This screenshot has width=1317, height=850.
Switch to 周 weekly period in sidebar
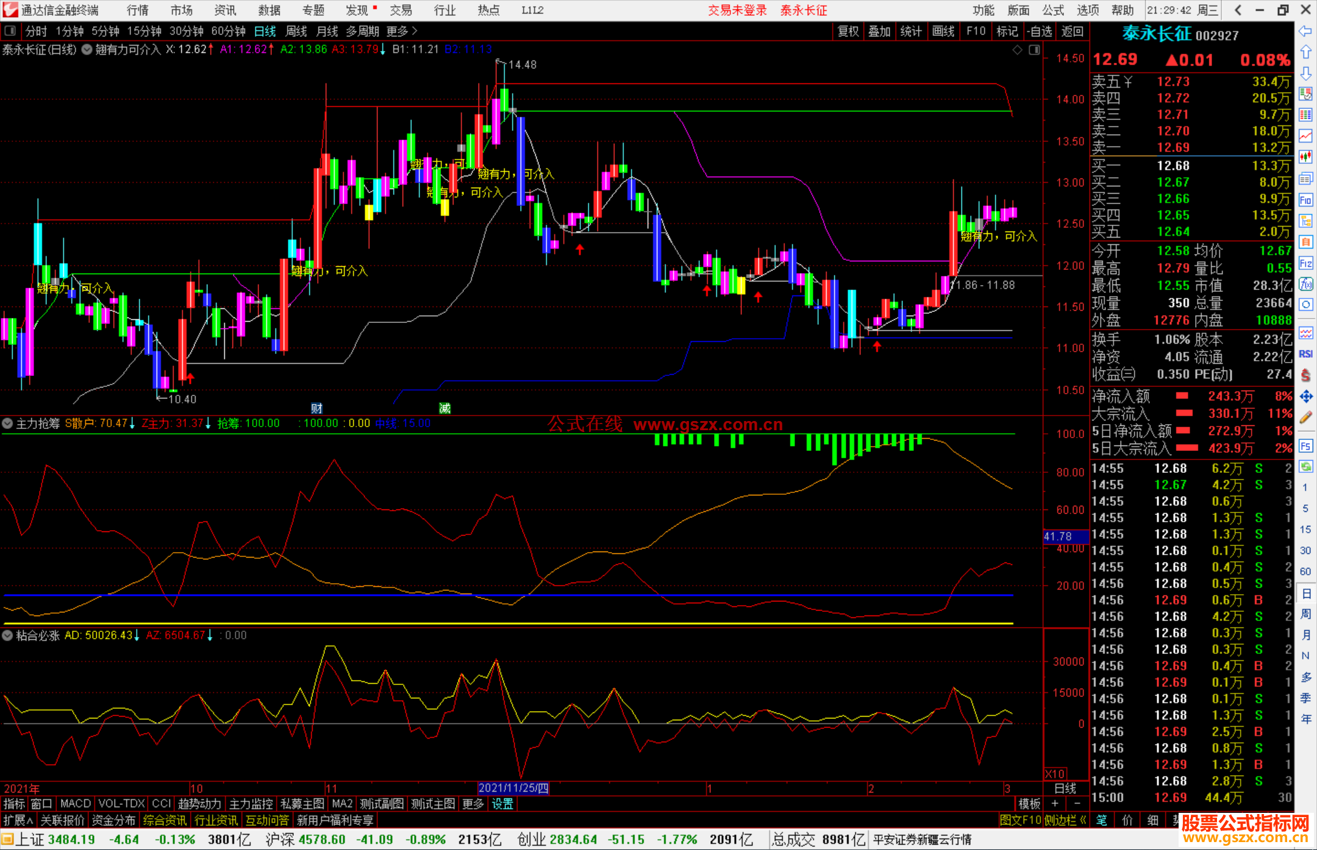1305,614
